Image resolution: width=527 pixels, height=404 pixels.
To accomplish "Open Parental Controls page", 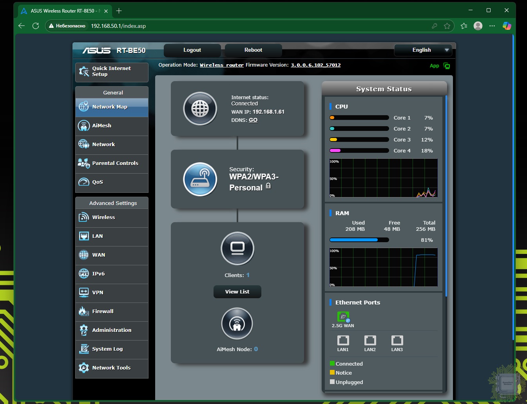I will point(112,163).
